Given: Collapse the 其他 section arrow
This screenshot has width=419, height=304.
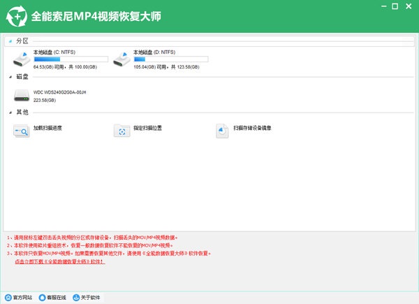Looking at the screenshot, I should pyautogui.click(x=10, y=113).
